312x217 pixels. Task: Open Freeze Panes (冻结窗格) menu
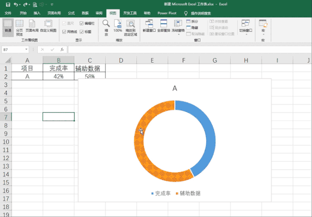[x=178, y=28]
